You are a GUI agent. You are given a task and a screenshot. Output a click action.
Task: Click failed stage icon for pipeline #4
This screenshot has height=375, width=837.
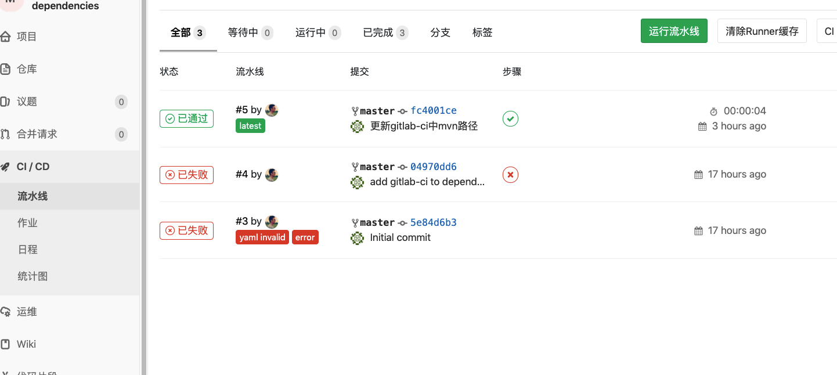click(510, 174)
